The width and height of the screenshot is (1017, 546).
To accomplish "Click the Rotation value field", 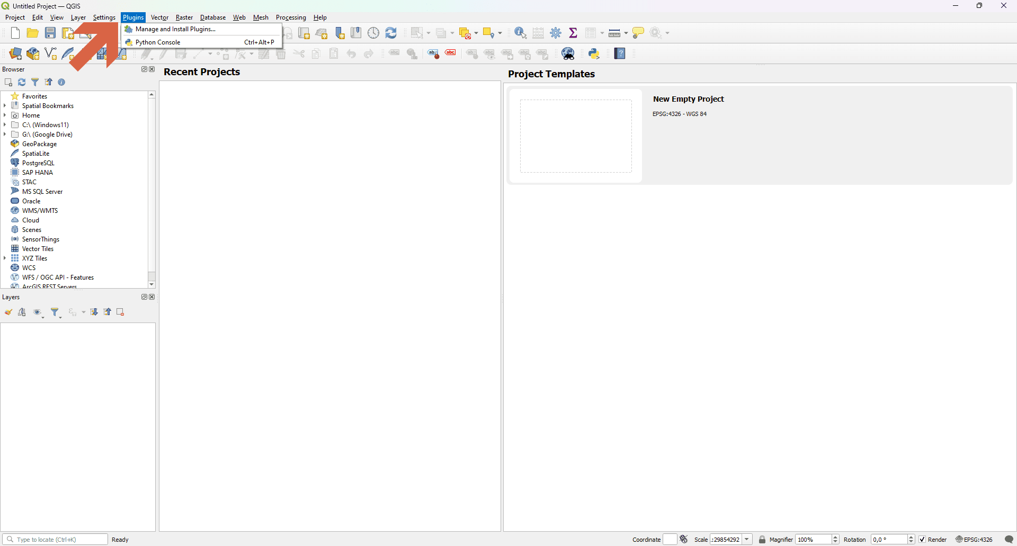I will click(x=889, y=540).
